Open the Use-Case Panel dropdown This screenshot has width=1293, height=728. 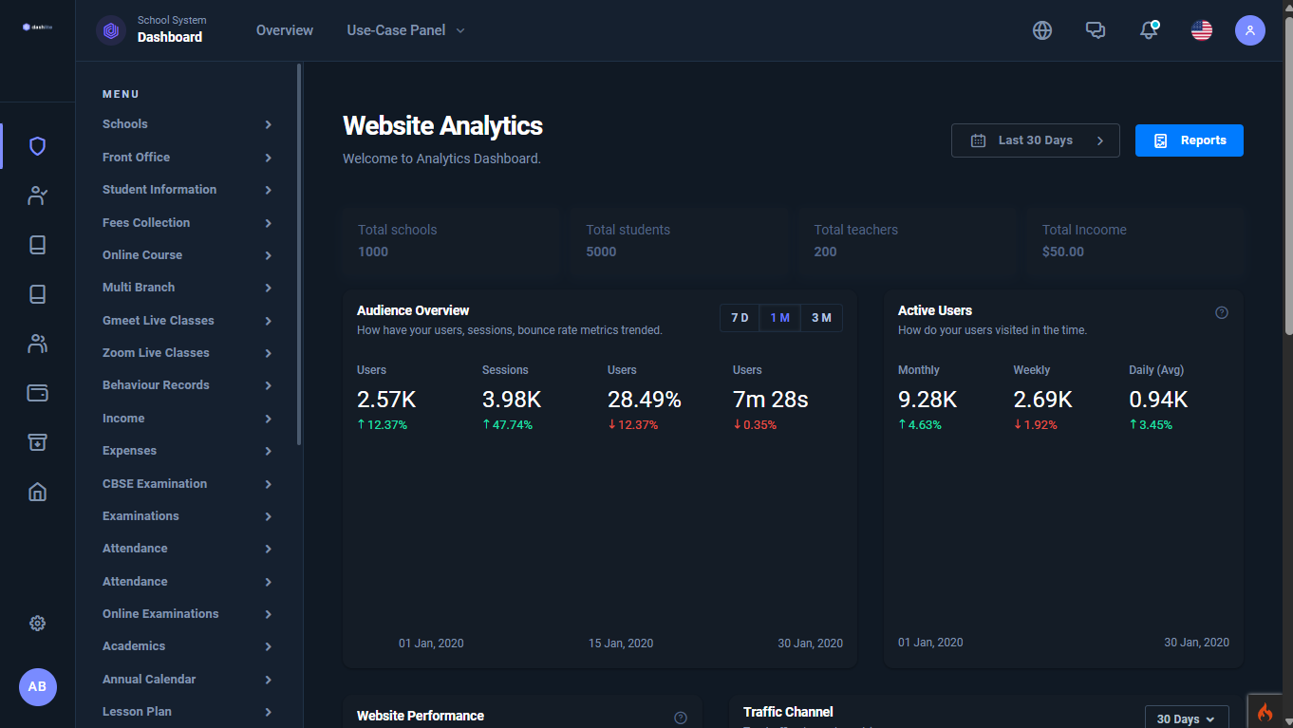point(405,30)
